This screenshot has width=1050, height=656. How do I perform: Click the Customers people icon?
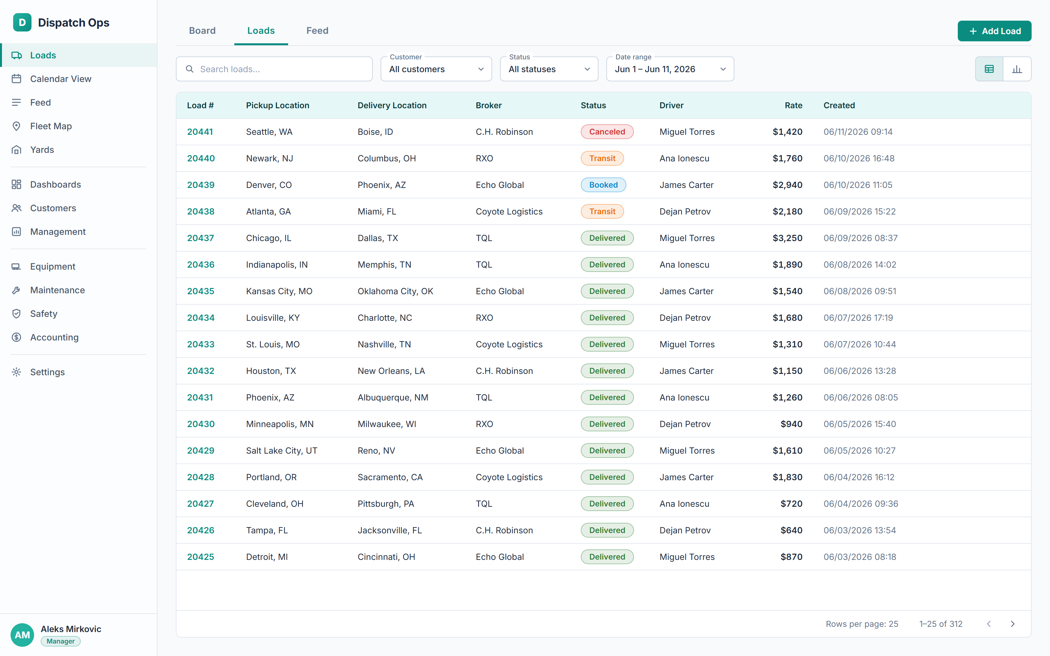(x=16, y=208)
